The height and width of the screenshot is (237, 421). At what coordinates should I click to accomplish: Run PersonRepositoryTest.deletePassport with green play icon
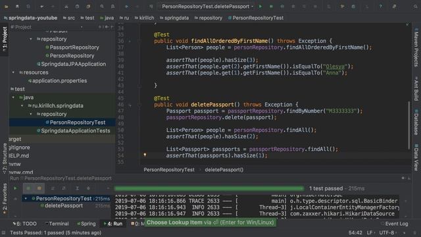tap(260, 7)
